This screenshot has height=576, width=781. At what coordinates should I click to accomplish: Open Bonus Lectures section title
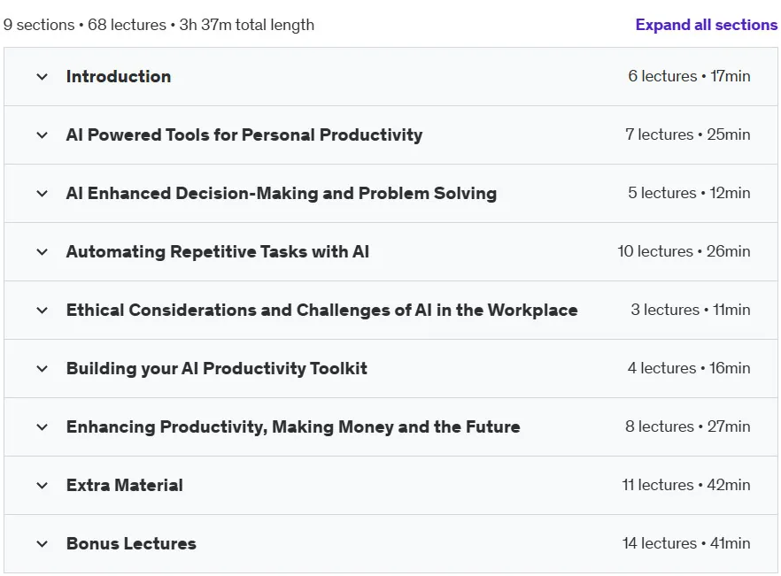[131, 543]
